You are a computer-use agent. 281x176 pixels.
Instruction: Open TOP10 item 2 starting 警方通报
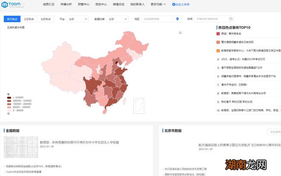click(x=237, y=42)
